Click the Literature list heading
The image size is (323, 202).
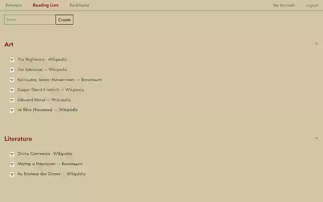[18, 139]
